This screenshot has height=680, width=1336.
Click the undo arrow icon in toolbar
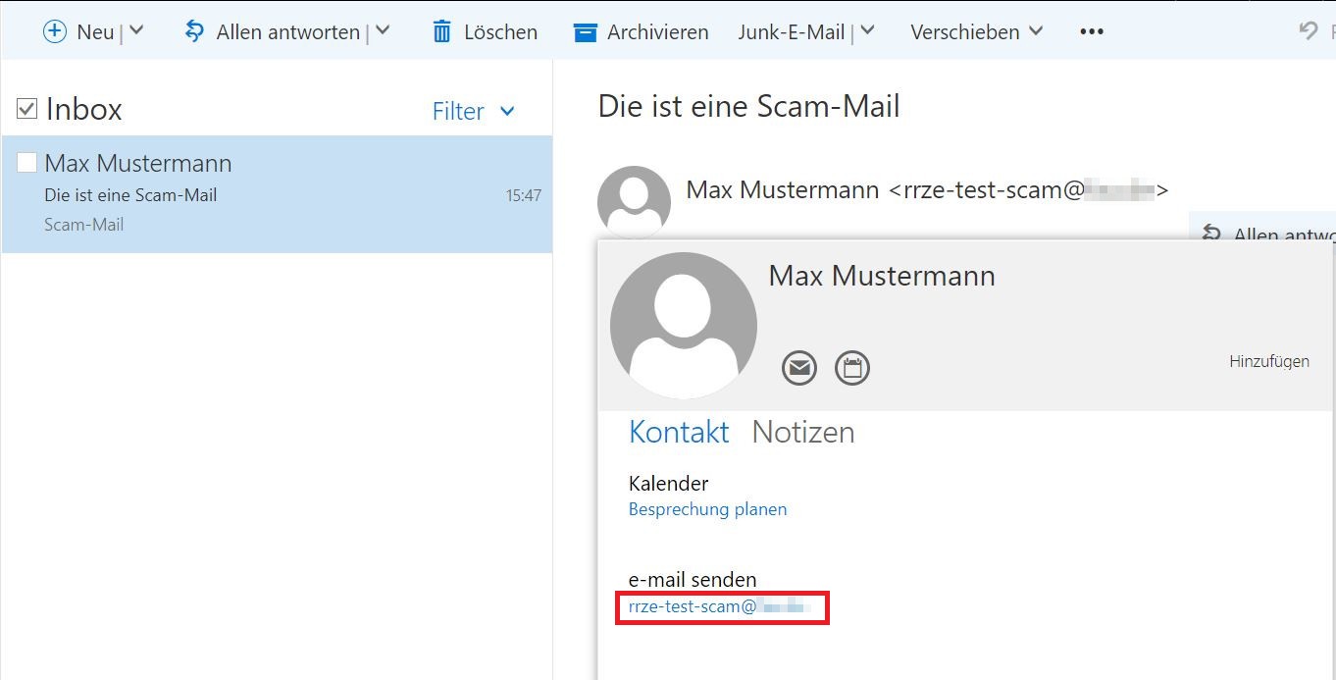(1308, 31)
